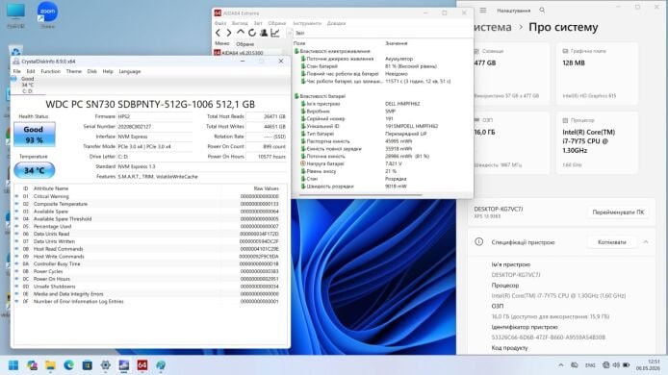Viewport: 668px width, 375px height.
Task: Switch to Обране tab beside Меню tab
Action: (x=244, y=44)
